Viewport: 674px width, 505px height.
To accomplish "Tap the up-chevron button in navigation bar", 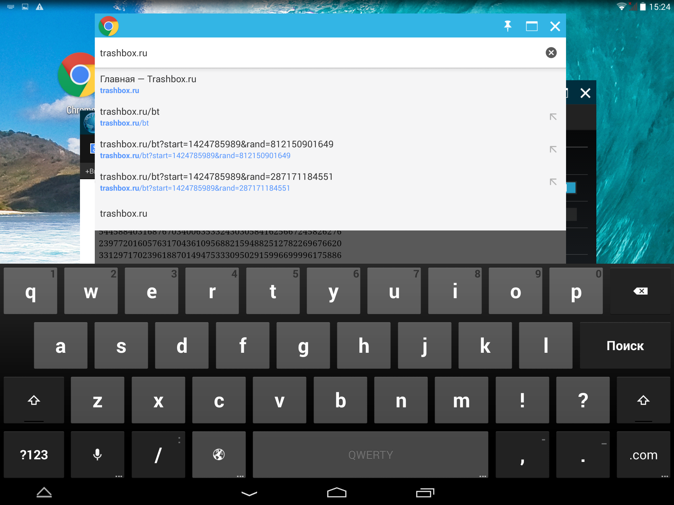I will pyautogui.click(x=44, y=492).
